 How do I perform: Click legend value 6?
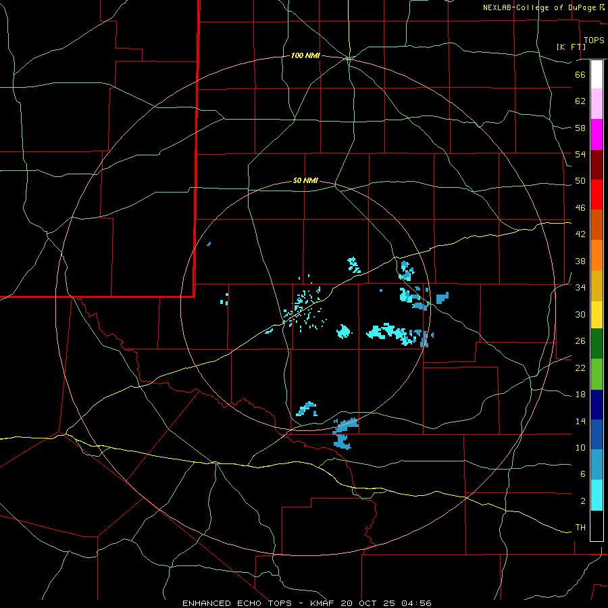coord(583,474)
